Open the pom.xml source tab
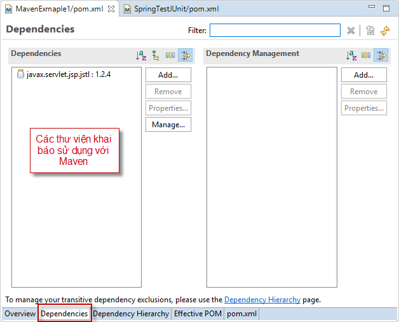The image size is (399, 322). click(241, 314)
